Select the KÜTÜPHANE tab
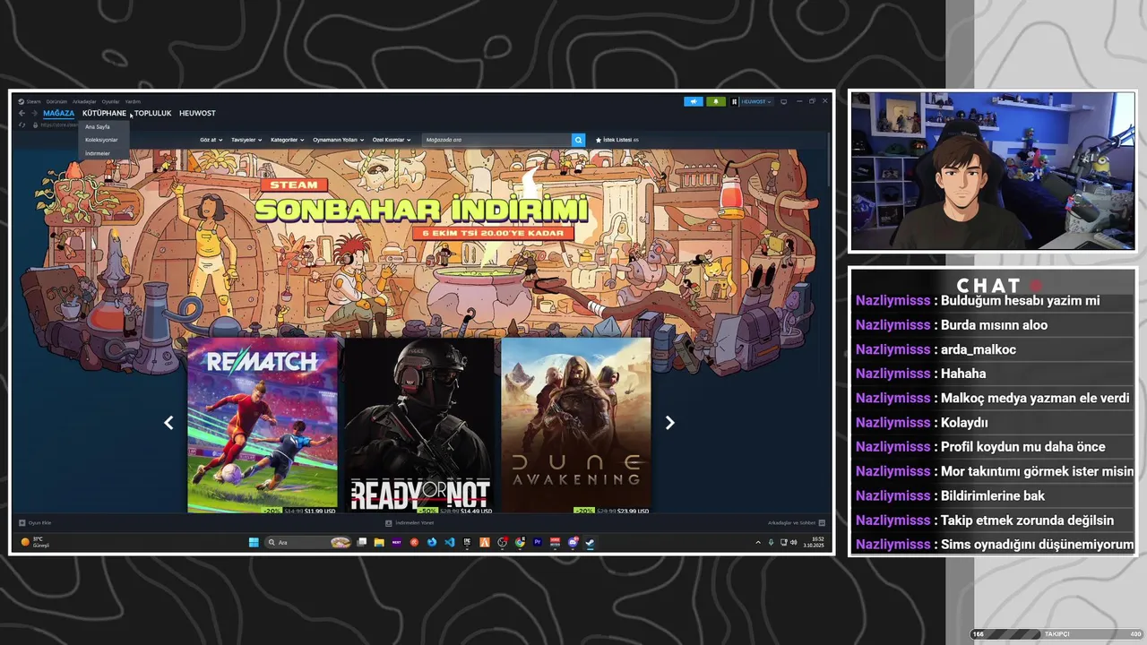Screen dimensions: 1147x645 click(104, 114)
